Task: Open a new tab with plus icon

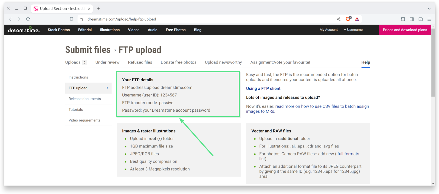Action: tap(98, 9)
